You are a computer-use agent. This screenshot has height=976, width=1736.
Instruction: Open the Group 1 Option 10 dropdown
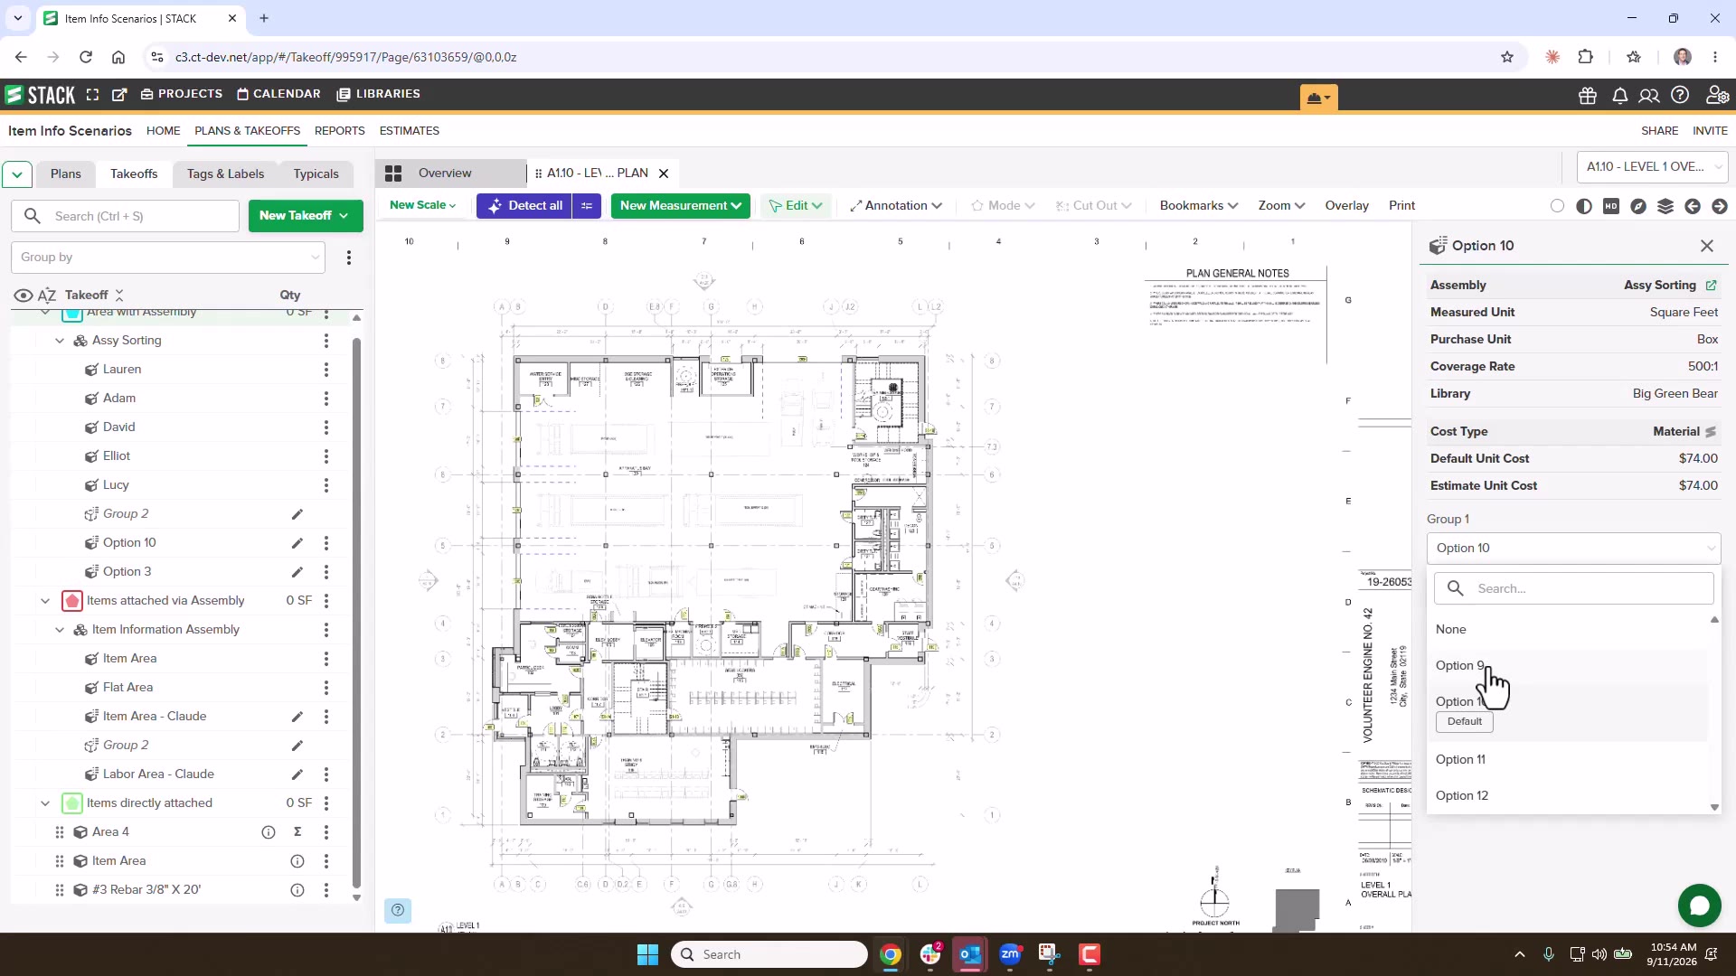pyautogui.click(x=1573, y=549)
